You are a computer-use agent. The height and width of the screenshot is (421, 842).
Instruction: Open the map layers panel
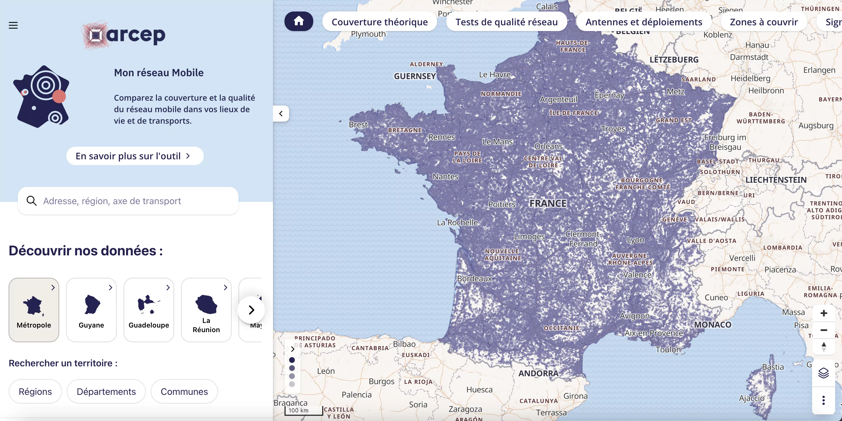click(x=823, y=373)
